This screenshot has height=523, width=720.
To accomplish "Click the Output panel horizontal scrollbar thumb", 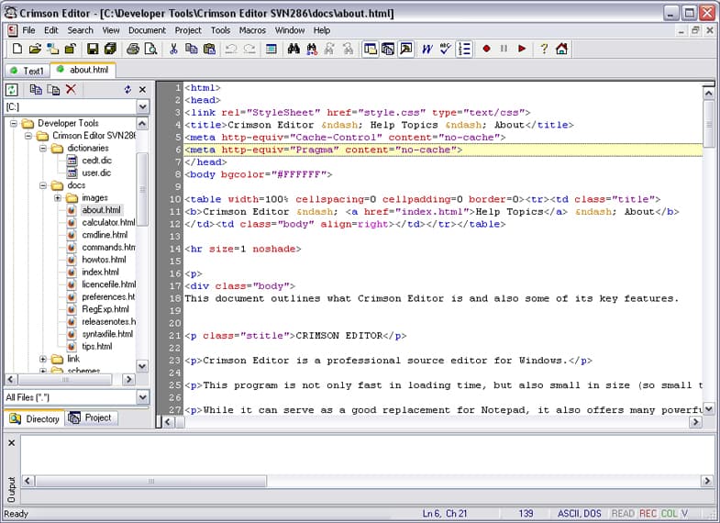I will click(151, 481).
